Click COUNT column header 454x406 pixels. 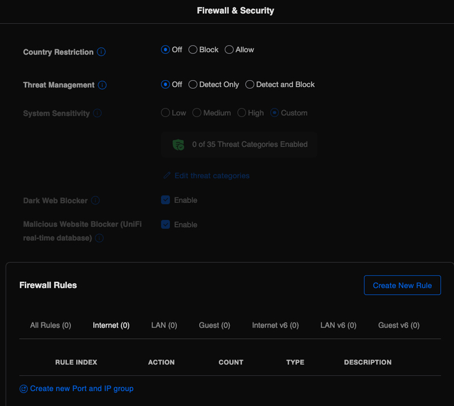coord(231,362)
